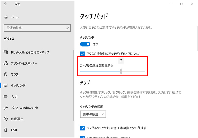Click the pen icon beside ペンと Windows Ink
This screenshot has width=198, height=138.
click(x=6, y=108)
